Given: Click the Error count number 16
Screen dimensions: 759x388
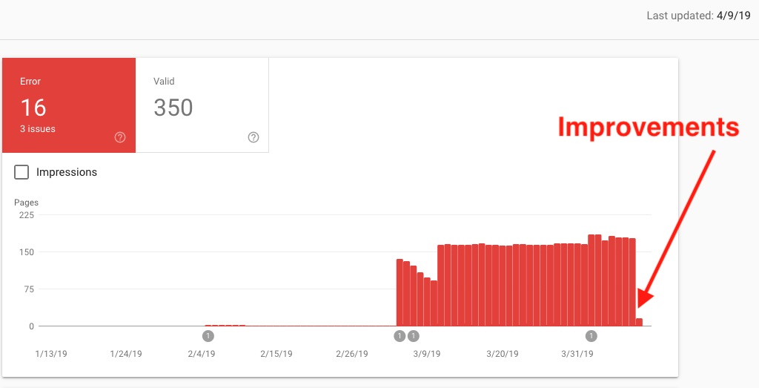Looking at the screenshot, I should (33, 108).
